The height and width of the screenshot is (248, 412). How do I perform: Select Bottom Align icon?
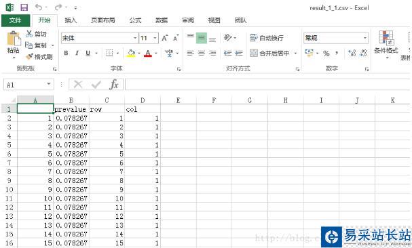pos(212,39)
